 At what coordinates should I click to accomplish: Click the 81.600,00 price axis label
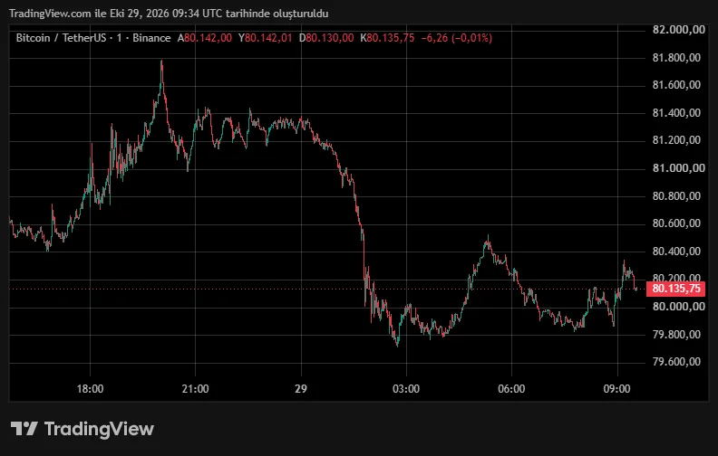coord(676,85)
